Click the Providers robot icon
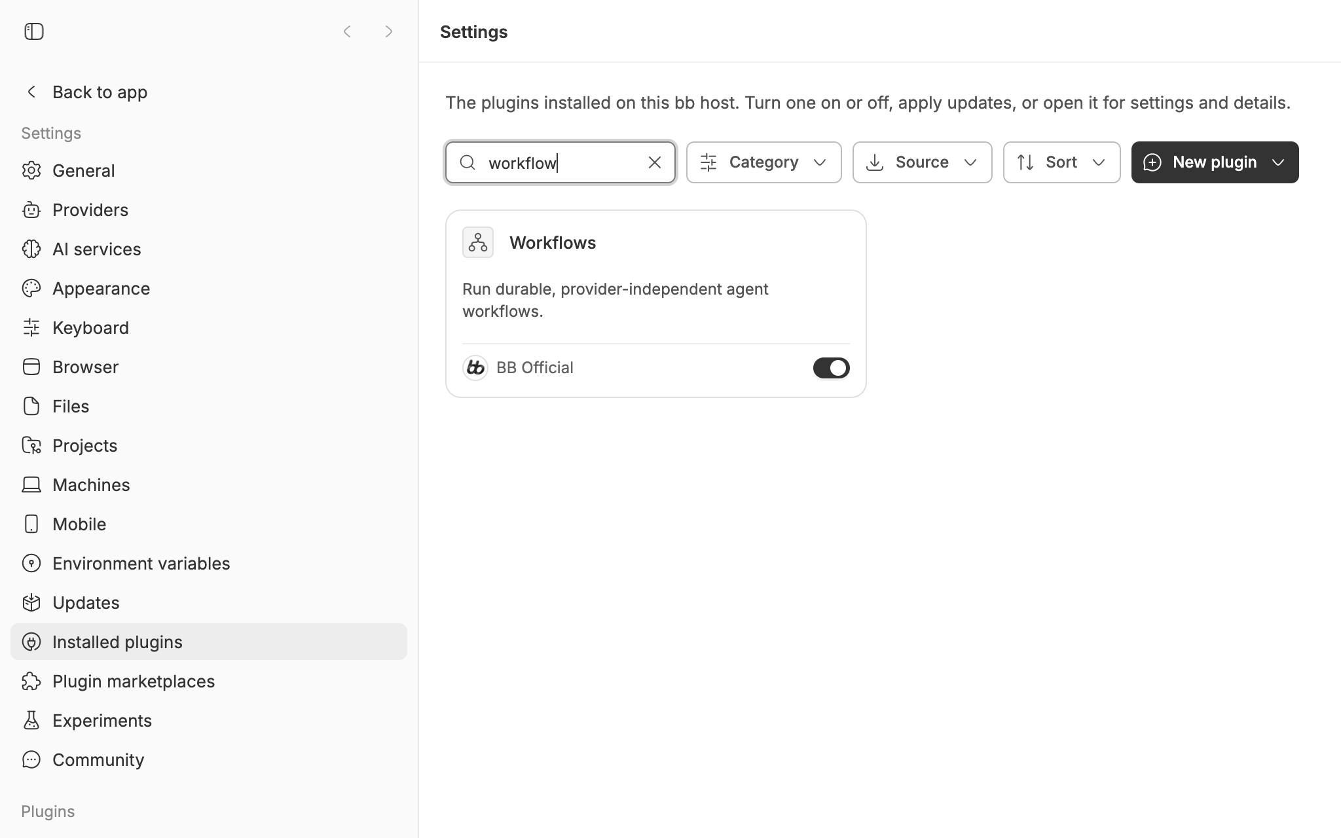1341x838 pixels. pyautogui.click(x=31, y=209)
